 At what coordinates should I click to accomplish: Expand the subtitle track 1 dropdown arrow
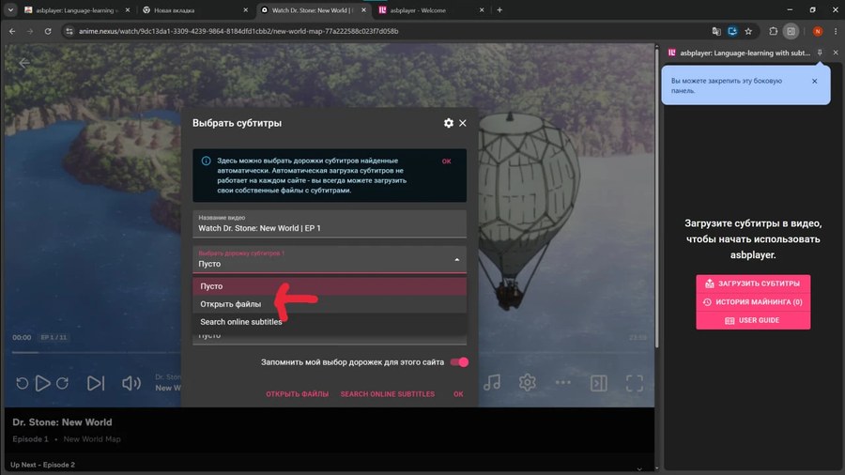pos(456,260)
